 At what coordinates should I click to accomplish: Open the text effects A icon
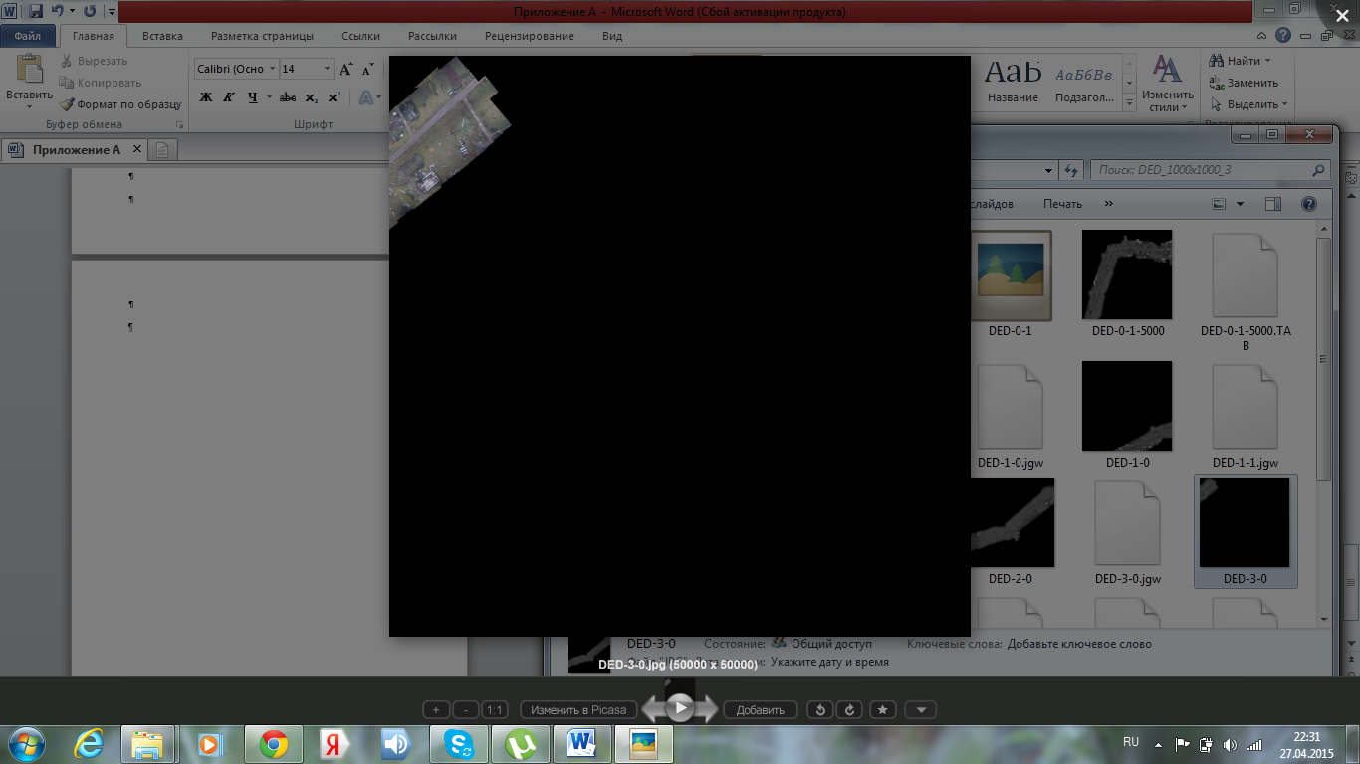tap(366, 97)
